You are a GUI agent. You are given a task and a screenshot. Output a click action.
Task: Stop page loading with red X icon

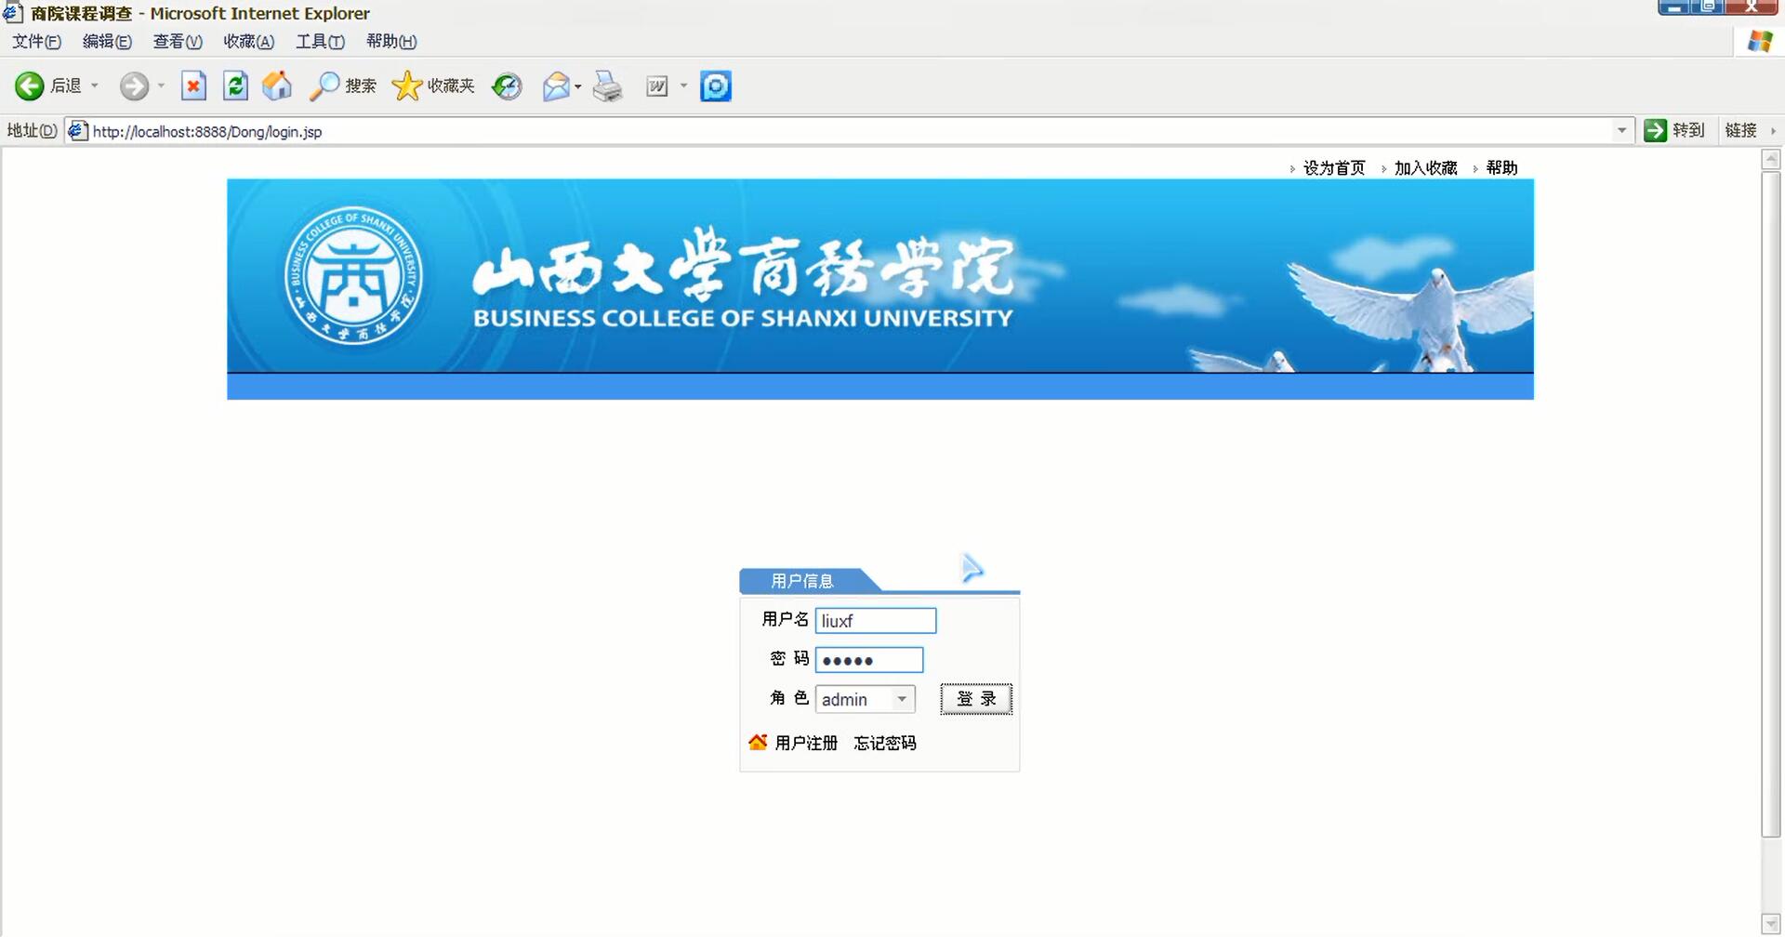[193, 86]
